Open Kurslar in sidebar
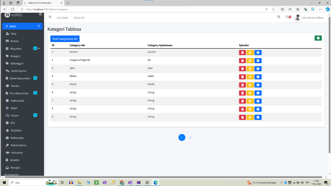The height and width of the screenshot is (186, 331). click(22, 86)
